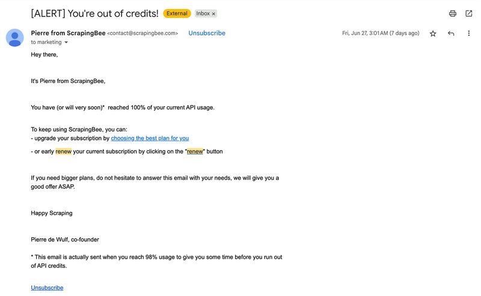This screenshot has height=296, width=481.
Task: Open "choosing the best plan for you" link
Action: pyautogui.click(x=150, y=138)
